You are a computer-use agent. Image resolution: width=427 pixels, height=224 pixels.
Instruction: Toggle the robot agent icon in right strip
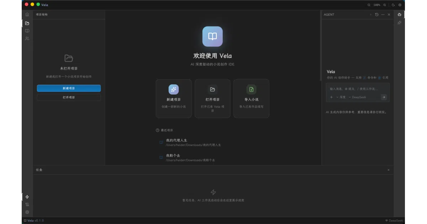point(399,15)
